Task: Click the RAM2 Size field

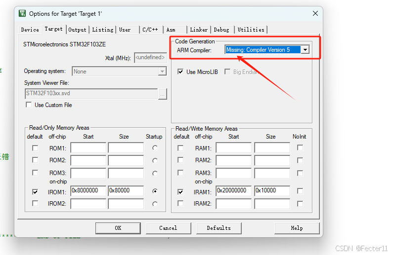Action: tap(272, 160)
